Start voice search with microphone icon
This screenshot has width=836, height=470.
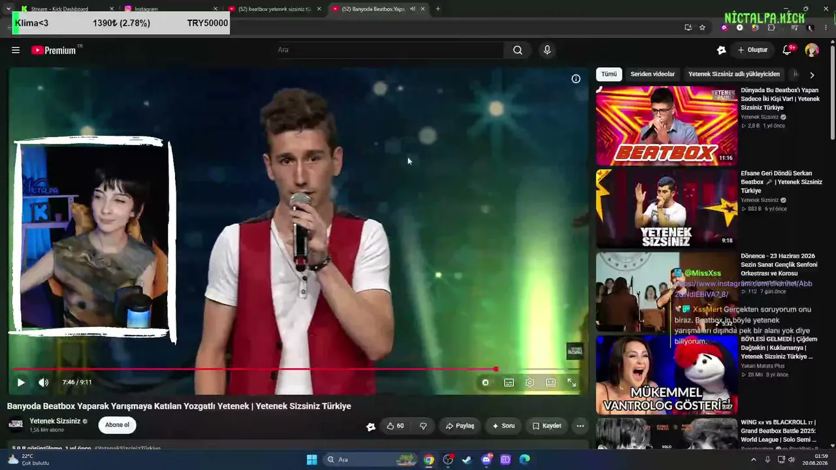pyautogui.click(x=547, y=50)
